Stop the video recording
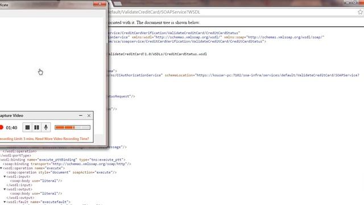364x205 pixels. 27,128
